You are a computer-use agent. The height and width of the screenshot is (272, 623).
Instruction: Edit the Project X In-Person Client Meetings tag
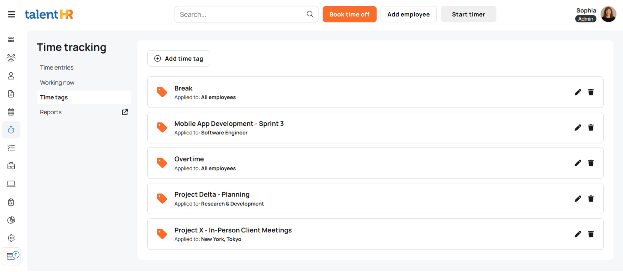click(x=578, y=234)
